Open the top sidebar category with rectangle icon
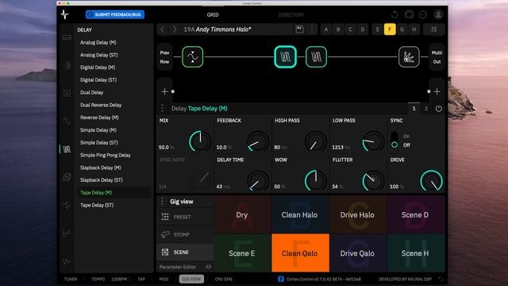 coord(67,37)
